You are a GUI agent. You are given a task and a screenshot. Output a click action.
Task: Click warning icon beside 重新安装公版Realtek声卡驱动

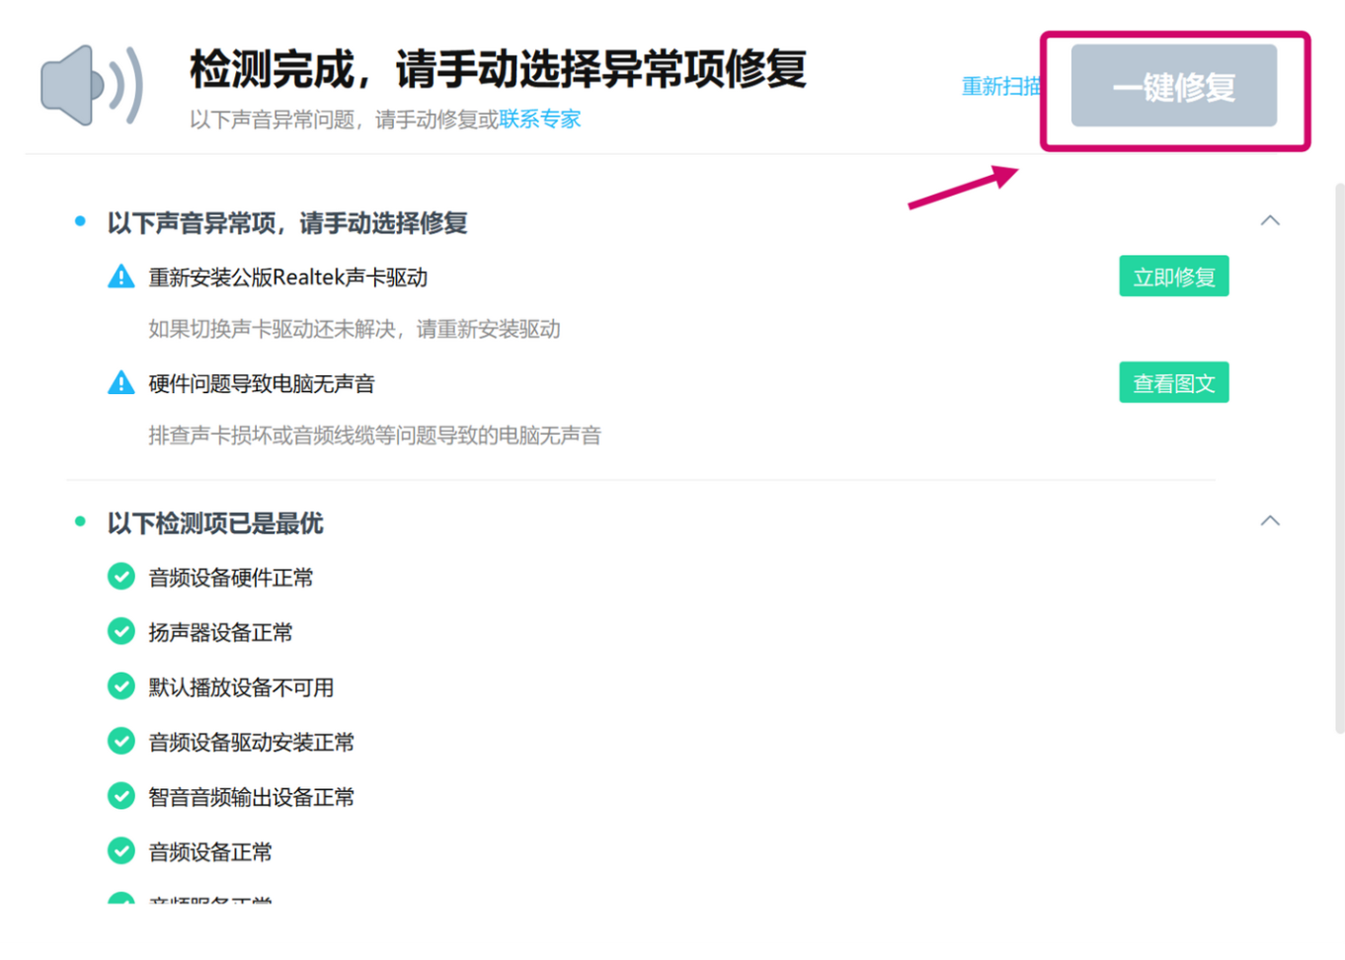[121, 277]
